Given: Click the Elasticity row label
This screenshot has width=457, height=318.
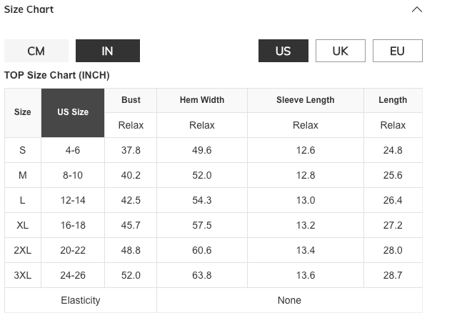Looking at the screenshot, I should [x=81, y=300].
